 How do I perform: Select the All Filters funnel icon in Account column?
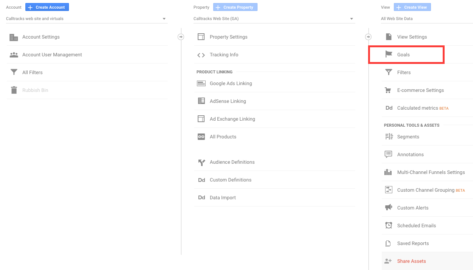point(14,72)
